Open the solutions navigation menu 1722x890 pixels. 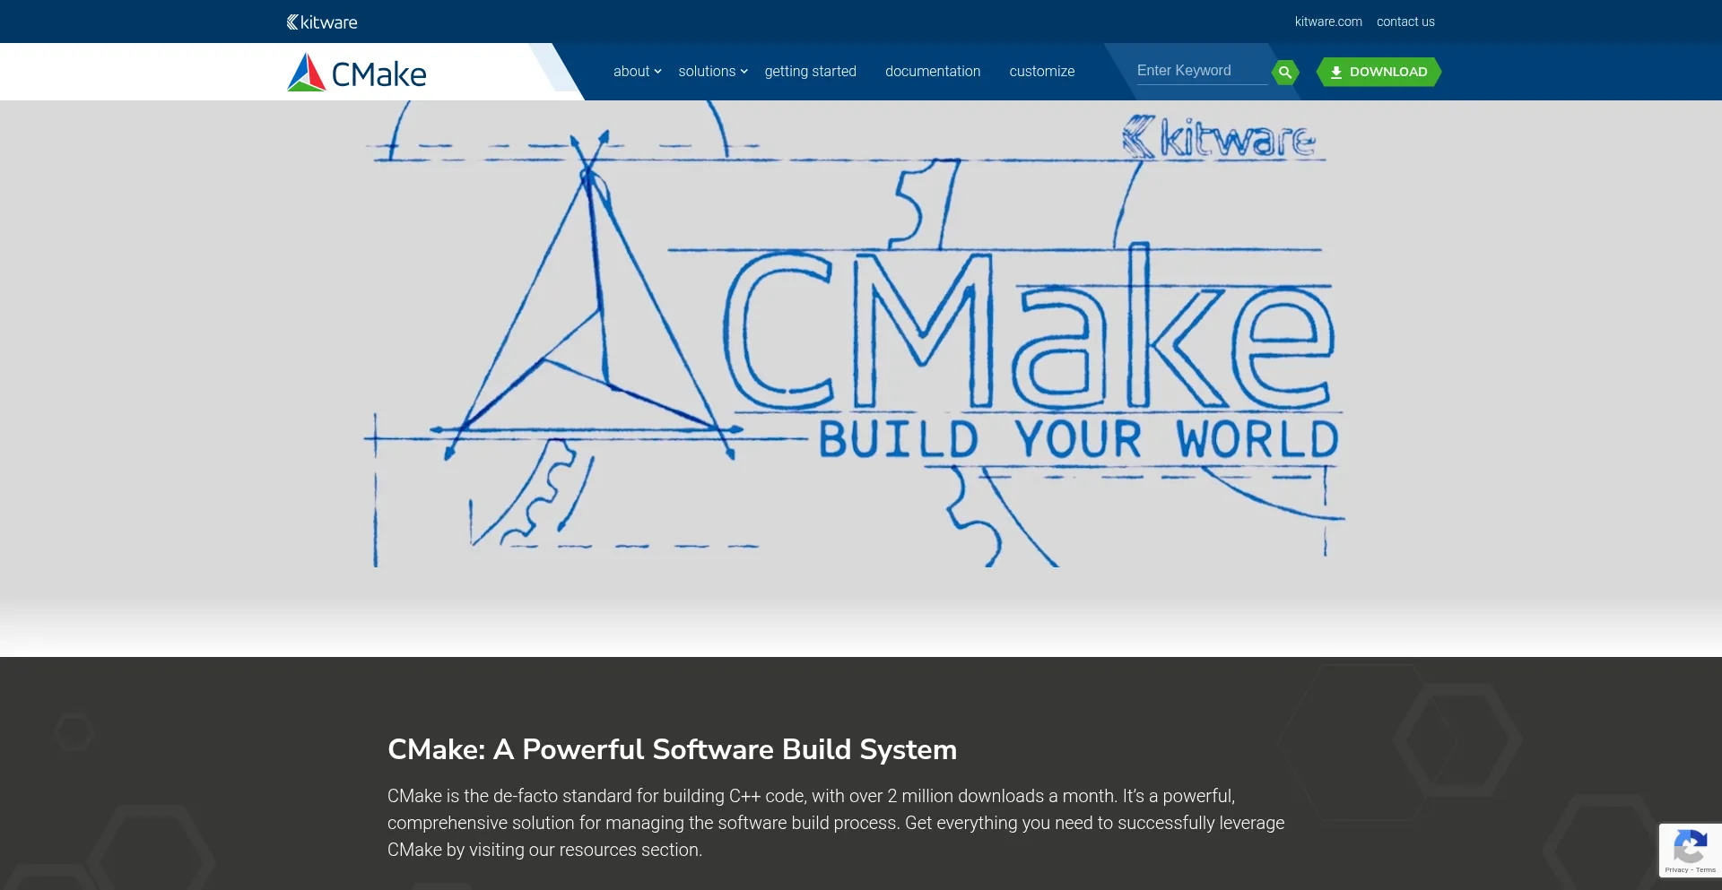706,72
